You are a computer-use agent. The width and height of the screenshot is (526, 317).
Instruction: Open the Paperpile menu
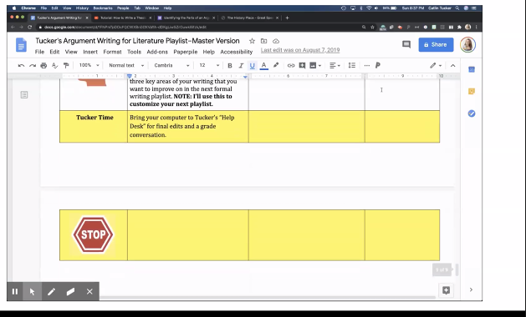185,52
